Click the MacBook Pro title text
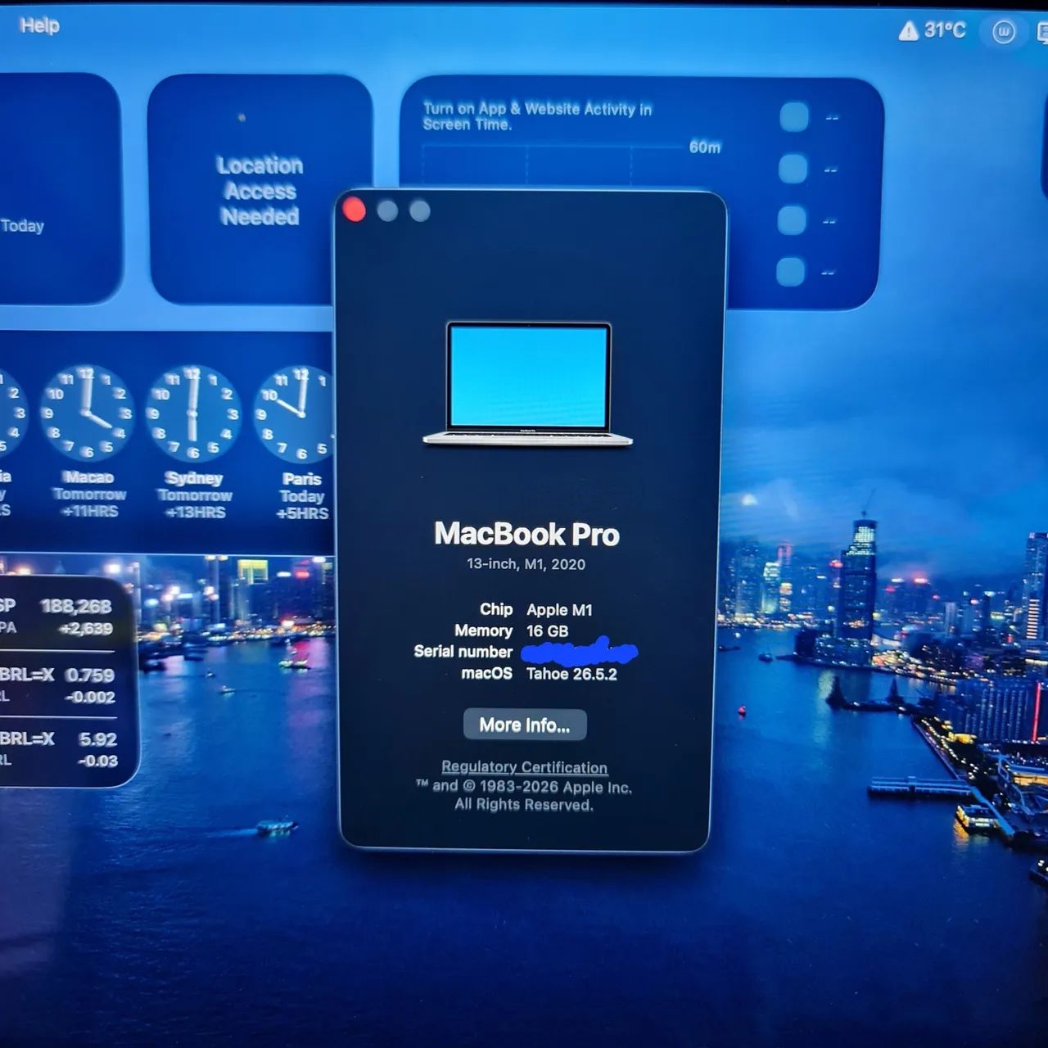1048x1048 pixels. point(526,534)
